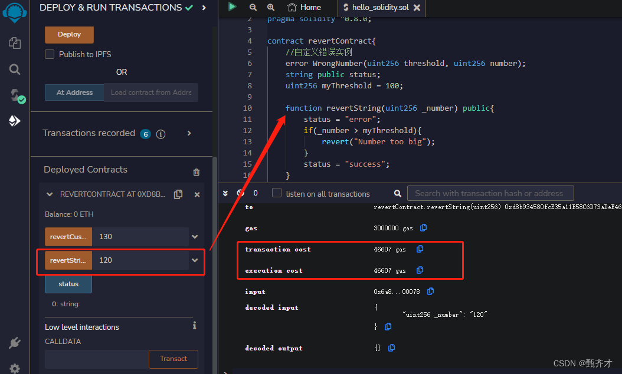Remove the REVERTCONTRACT instance
Image resolution: width=622 pixels, height=374 pixels.
tap(197, 195)
